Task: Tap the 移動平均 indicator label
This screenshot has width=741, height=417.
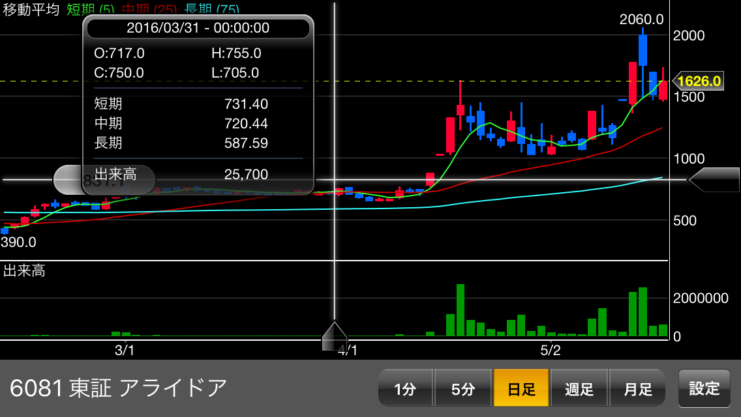Action: 31,9
